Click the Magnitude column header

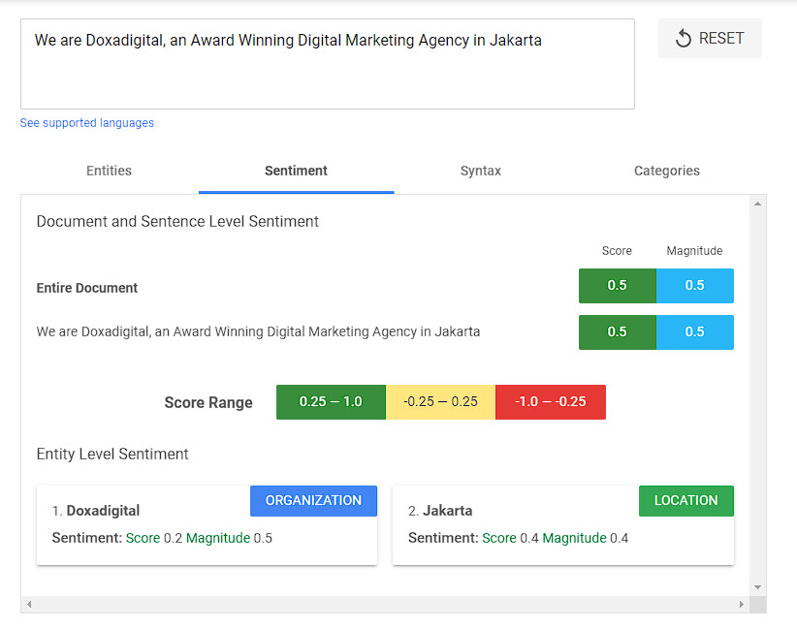(694, 251)
